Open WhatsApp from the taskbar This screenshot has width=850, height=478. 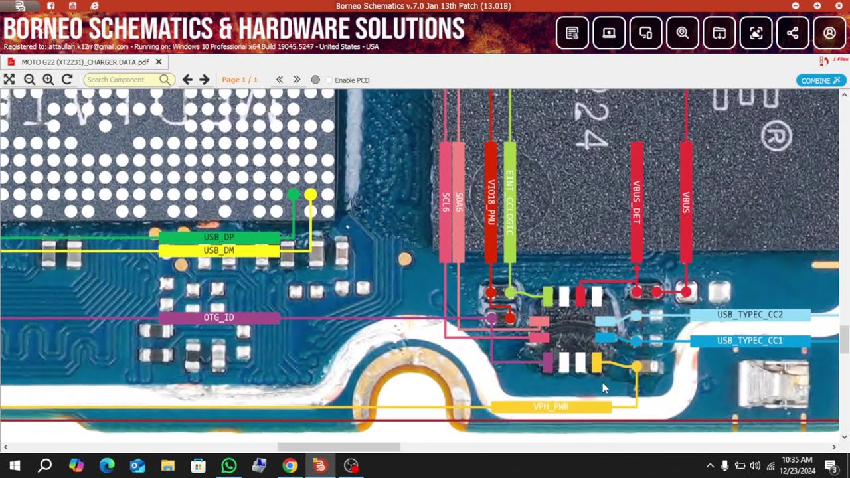[228, 465]
